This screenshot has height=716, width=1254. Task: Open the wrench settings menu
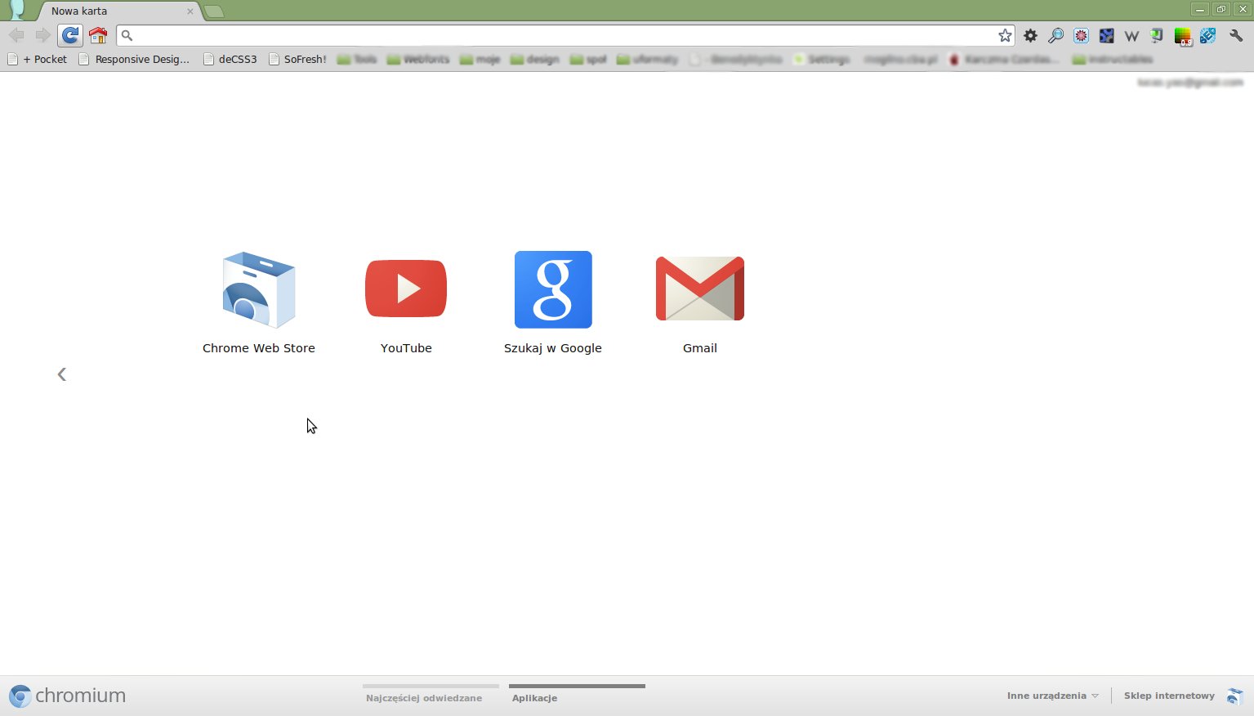1236,35
